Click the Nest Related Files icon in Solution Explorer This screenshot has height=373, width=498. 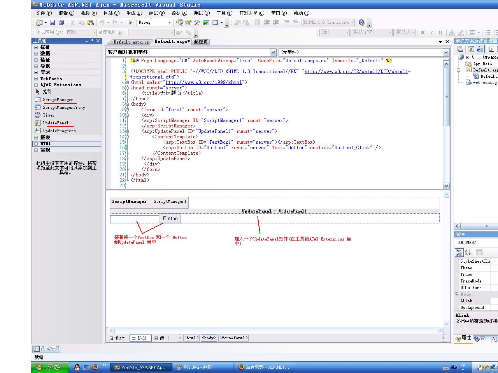point(480,49)
